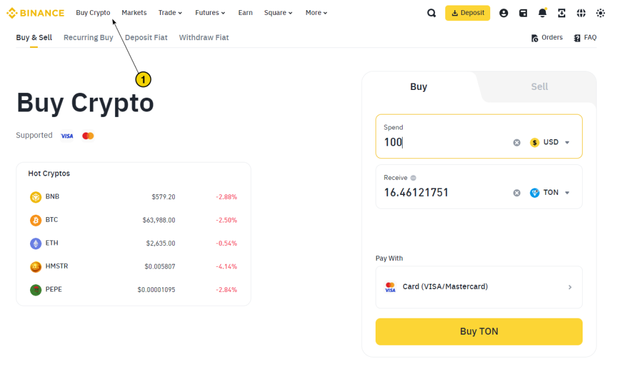Select Card (VISA/Mastercard) payment method
This screenshot has height=367, width=618.
478,287
